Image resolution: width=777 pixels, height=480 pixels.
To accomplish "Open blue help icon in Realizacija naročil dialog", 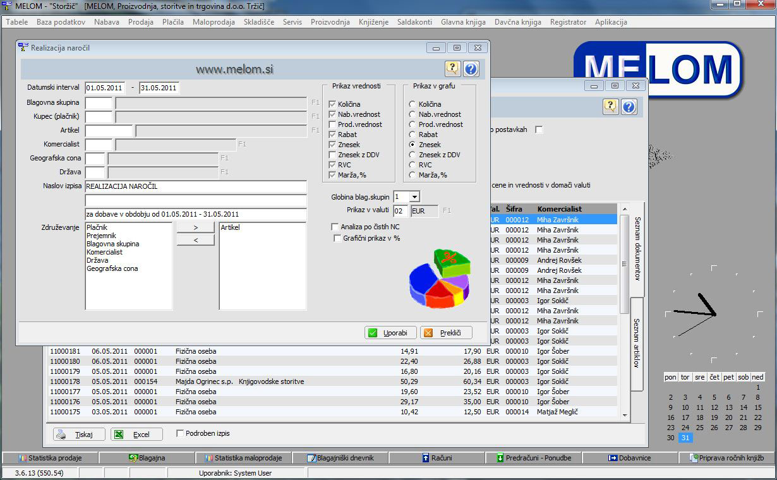I will [x=471, y=69].
